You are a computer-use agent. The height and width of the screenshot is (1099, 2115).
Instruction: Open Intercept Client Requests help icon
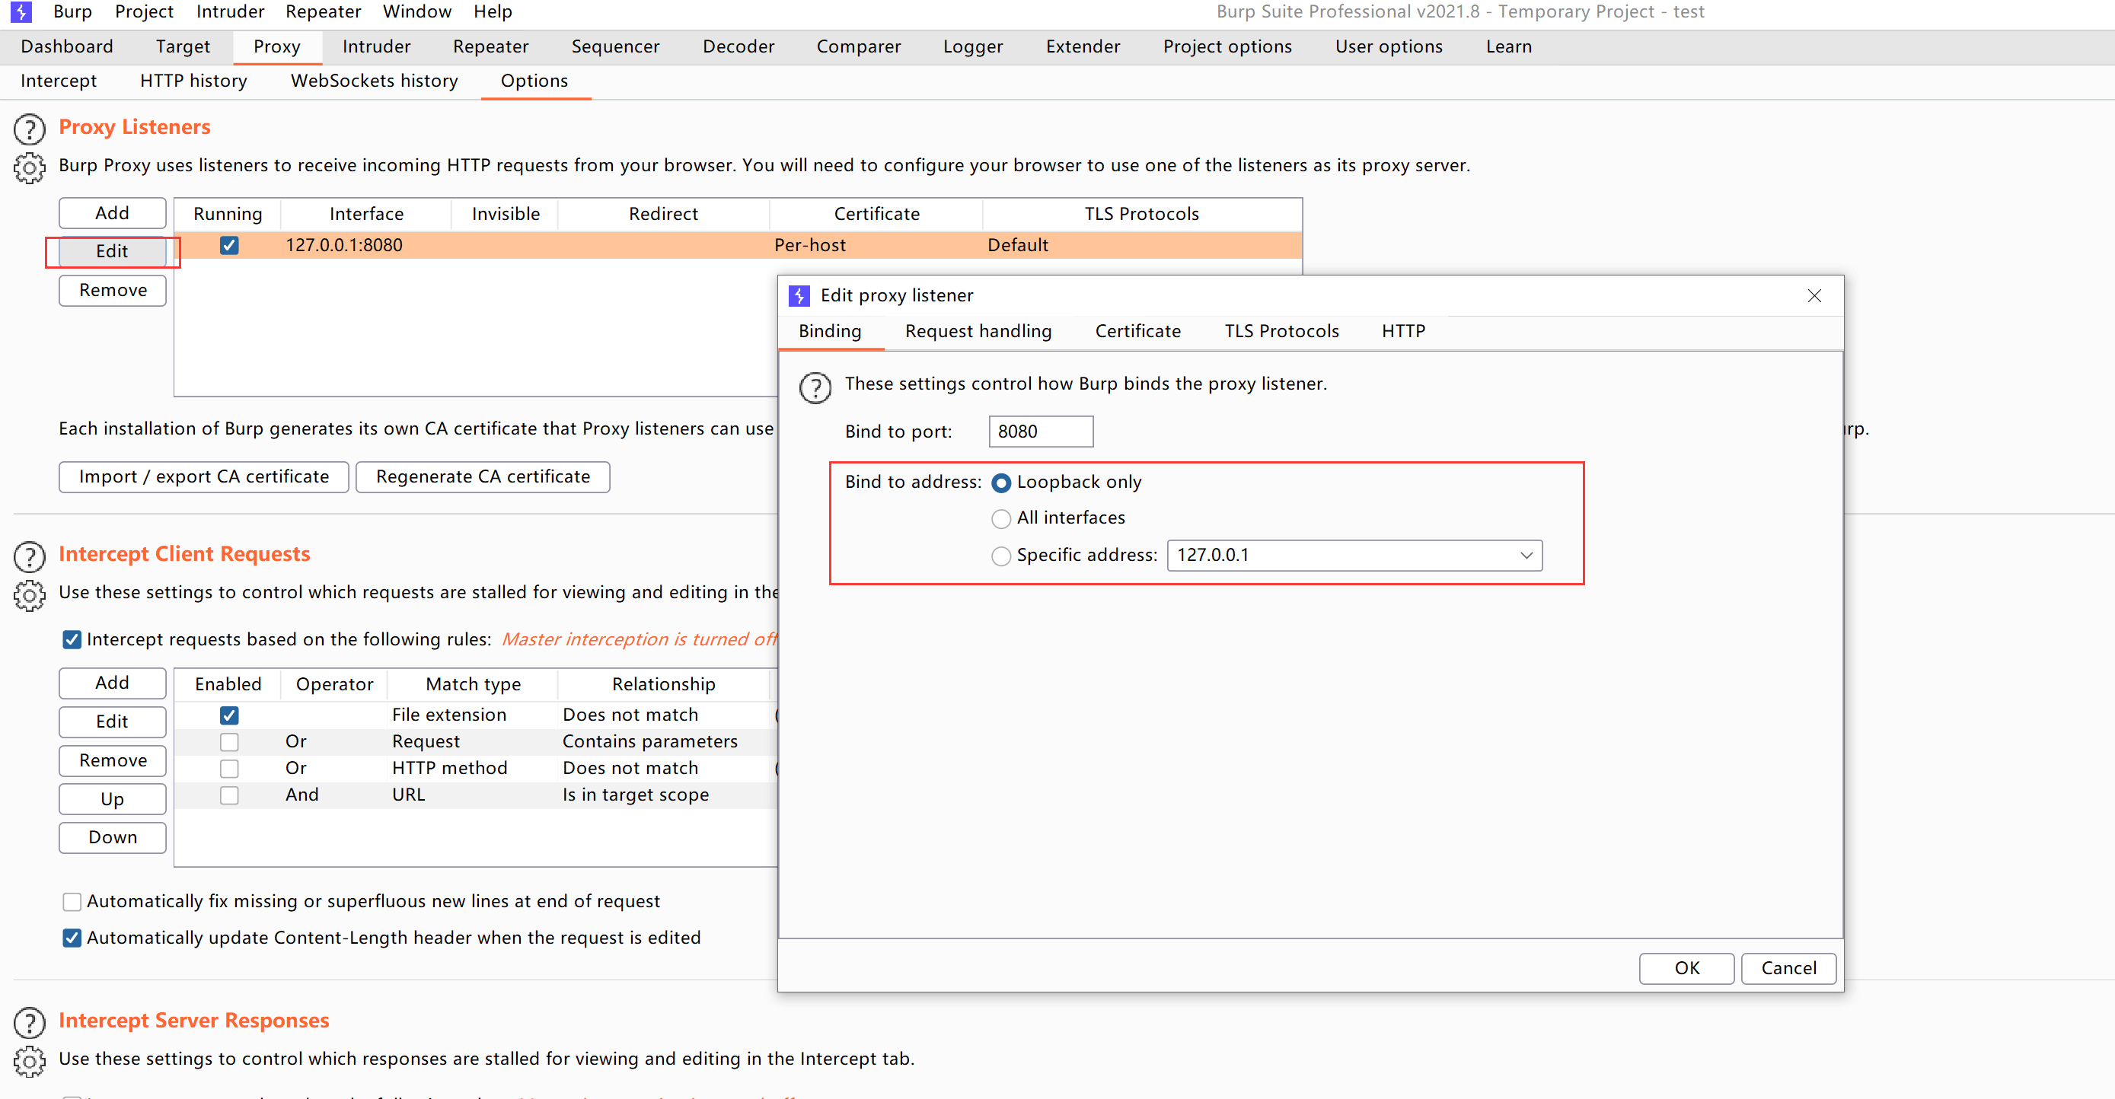(30, 556)
